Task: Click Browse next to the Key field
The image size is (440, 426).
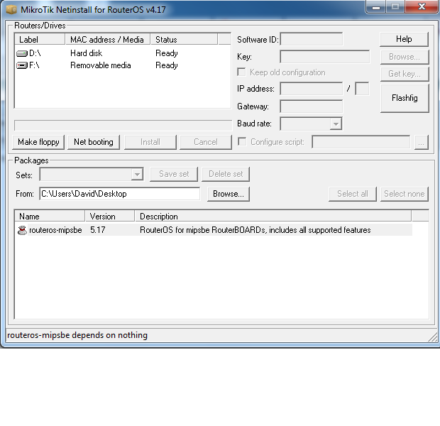Action: tap(405, 57)
